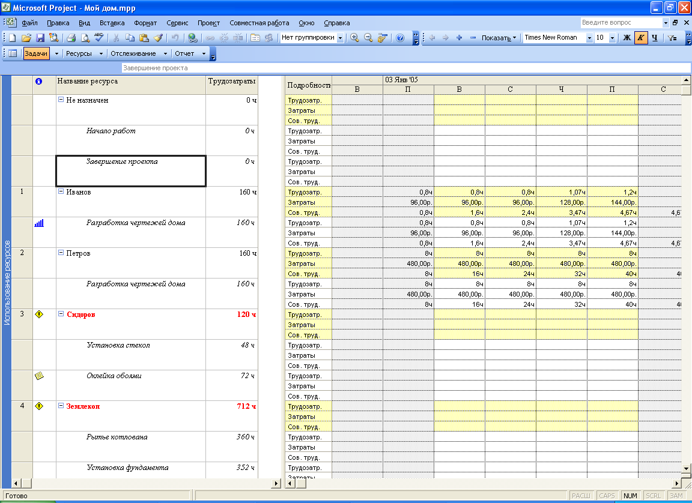Click the Print icon
This screenshot has height=503, width=692.
(x=71, y=38)
